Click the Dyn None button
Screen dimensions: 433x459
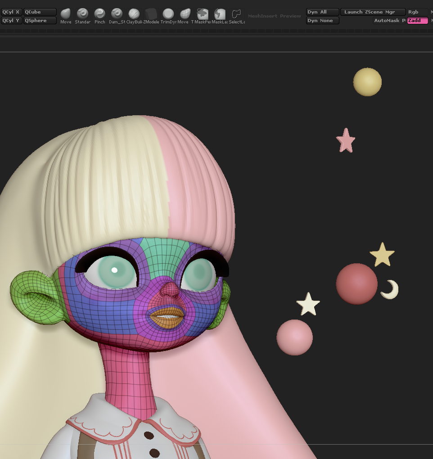click(x=323, y=21)
